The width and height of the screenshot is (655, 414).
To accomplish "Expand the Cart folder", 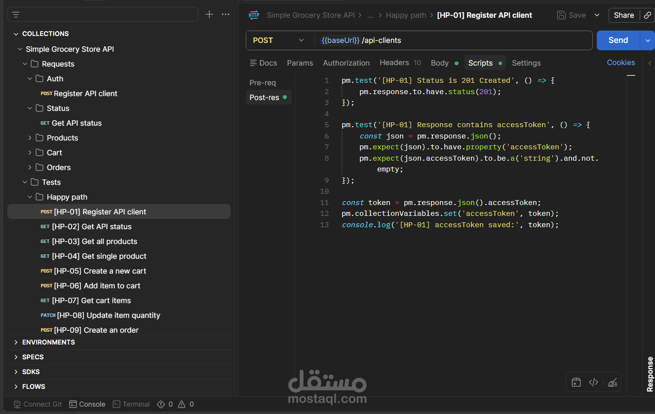I will 30,153.
